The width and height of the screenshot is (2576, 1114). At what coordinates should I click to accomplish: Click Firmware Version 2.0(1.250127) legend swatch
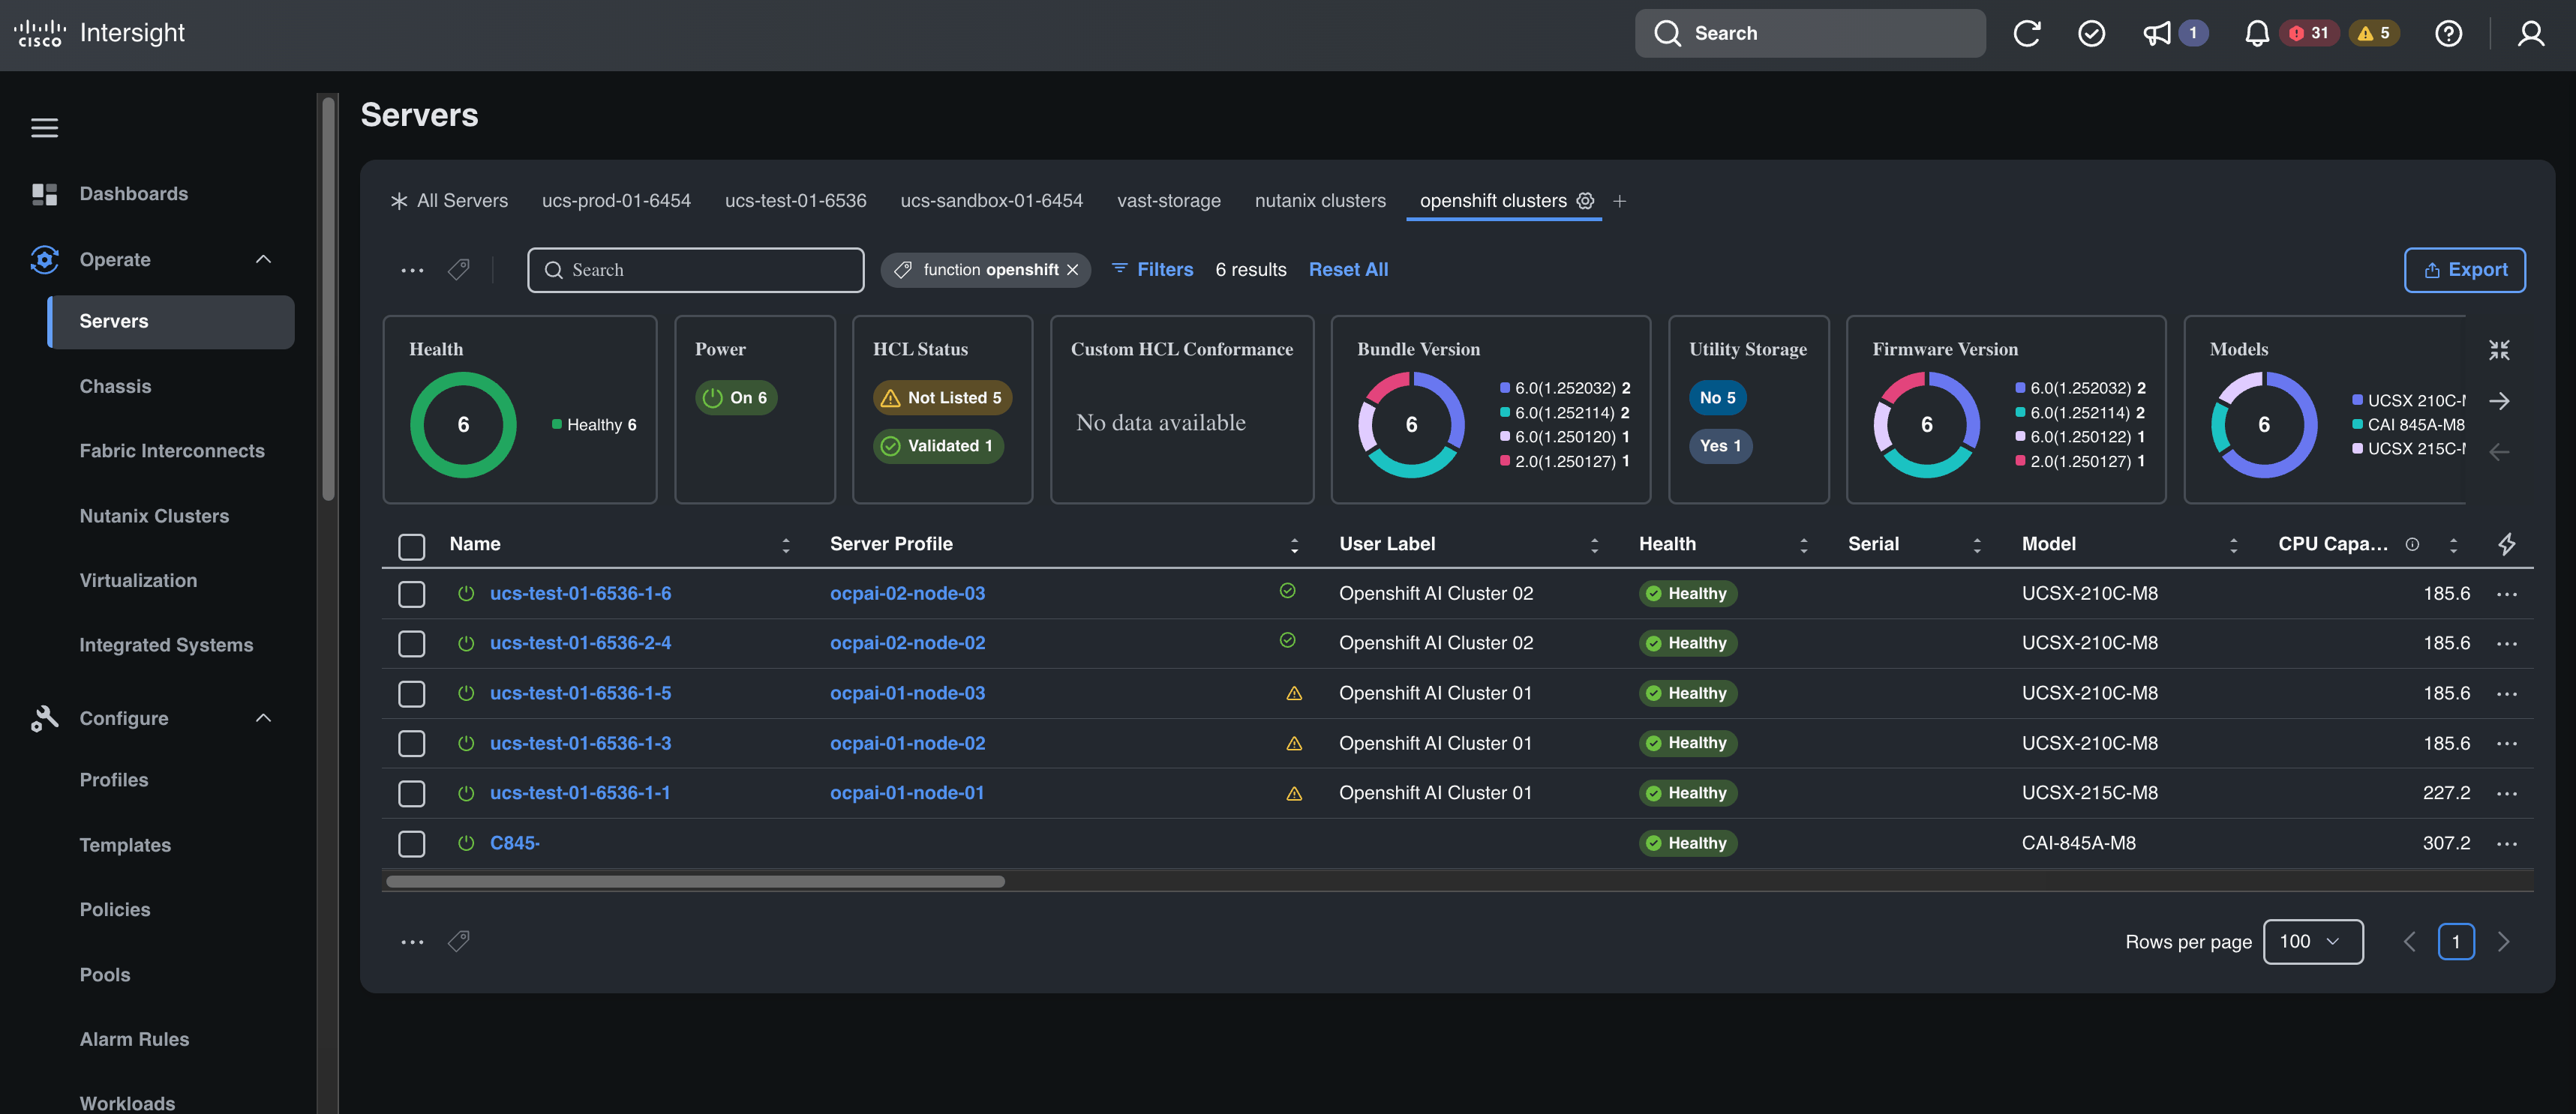coord(2020,460)
